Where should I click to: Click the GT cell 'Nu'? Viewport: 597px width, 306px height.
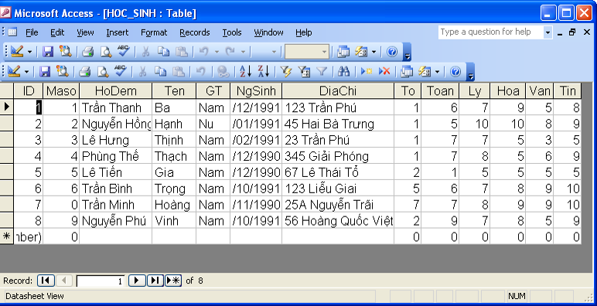pos(213,124)
